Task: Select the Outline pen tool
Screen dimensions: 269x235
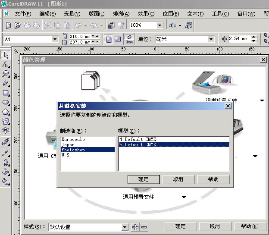Action: point(6,163)
